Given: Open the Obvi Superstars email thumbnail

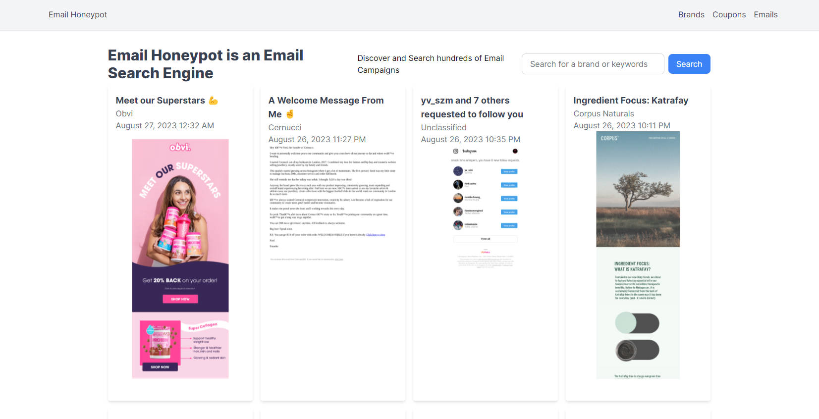Looking at the screenshot, I should [x=180, y=259].
